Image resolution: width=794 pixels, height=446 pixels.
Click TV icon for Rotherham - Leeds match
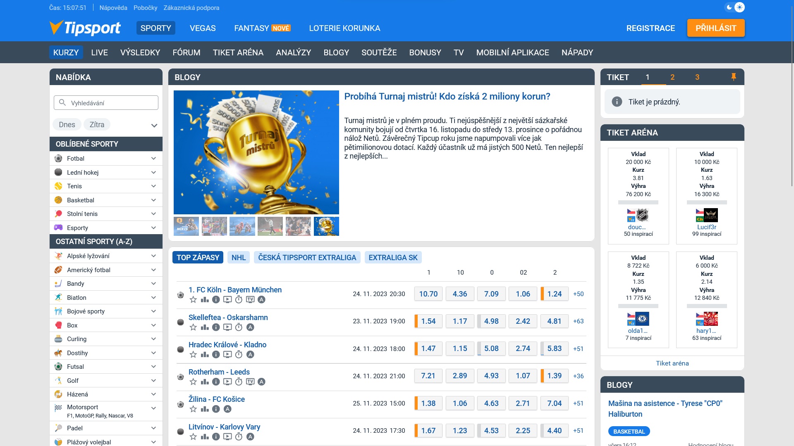click(x=250, y=382)
